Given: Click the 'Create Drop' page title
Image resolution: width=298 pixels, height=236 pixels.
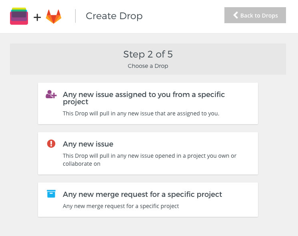Looking at the screenshot, I should click(x=114, y=16).
